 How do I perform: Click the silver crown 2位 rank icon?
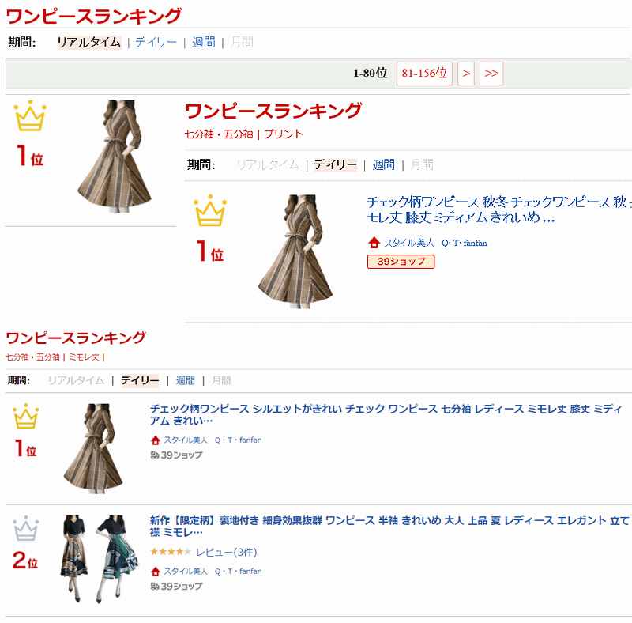coord(25,527)
